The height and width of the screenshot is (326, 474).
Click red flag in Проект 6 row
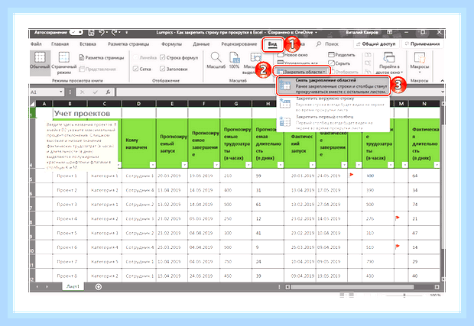pyautogui.click(x=398, y=247)
